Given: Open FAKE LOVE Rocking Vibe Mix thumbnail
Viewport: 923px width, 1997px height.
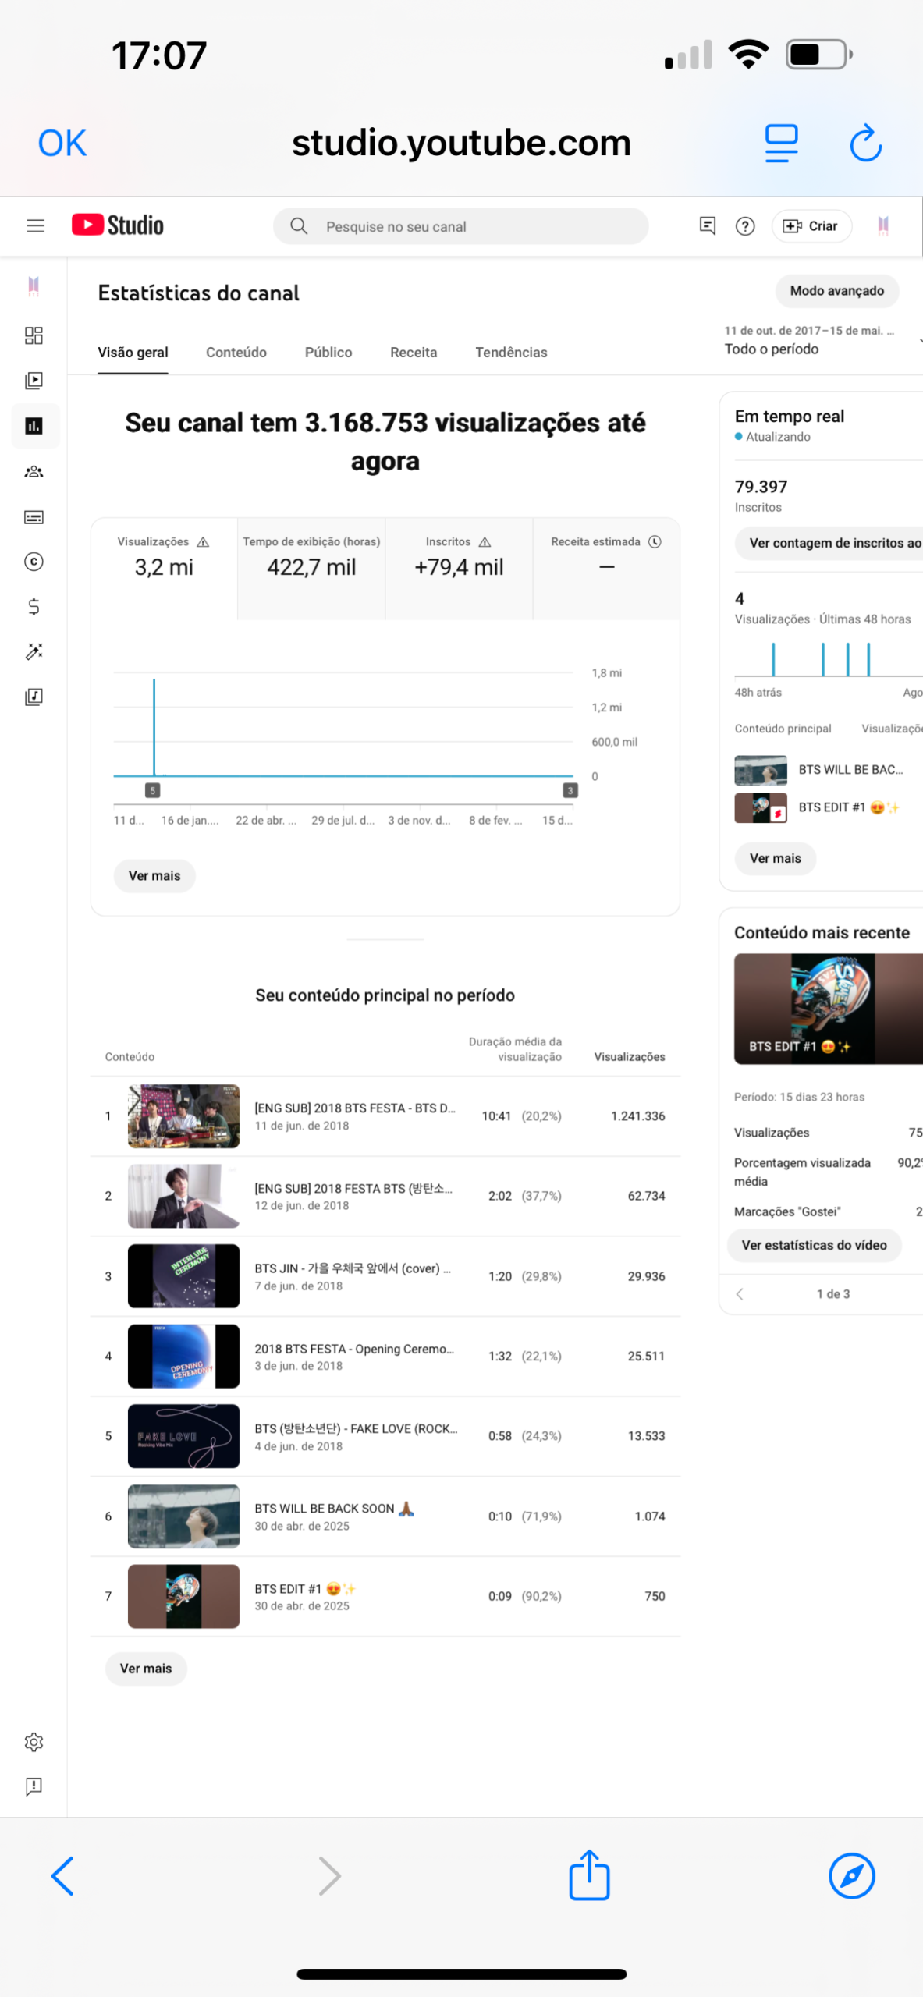Looking at the screenshot, I should coord(183,1436).
